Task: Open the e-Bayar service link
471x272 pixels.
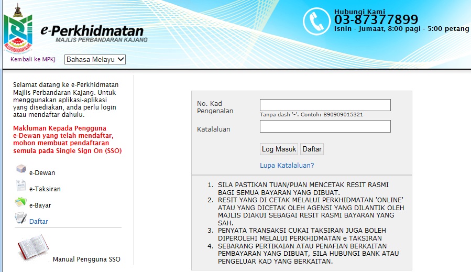Action: click(x=40, y=205)
